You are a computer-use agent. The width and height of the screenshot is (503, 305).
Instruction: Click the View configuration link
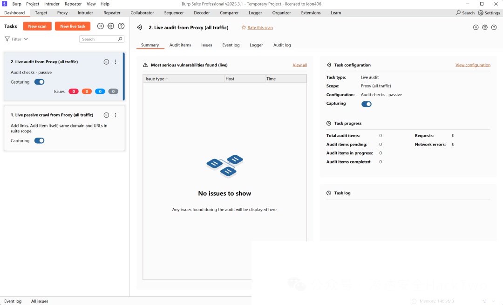[473, 65]
